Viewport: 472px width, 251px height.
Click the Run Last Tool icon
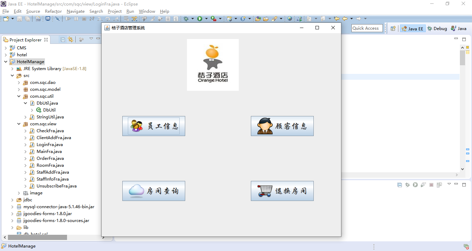[x=213, y=19]
